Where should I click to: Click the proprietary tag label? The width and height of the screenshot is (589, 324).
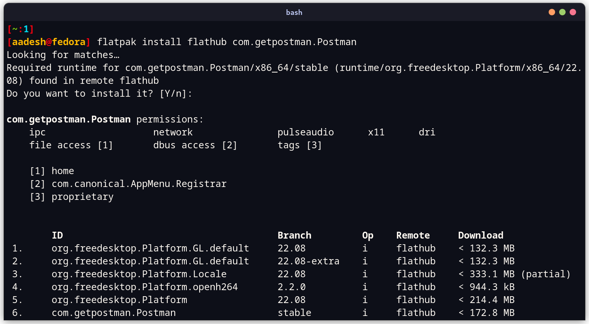tap(82, 196)
